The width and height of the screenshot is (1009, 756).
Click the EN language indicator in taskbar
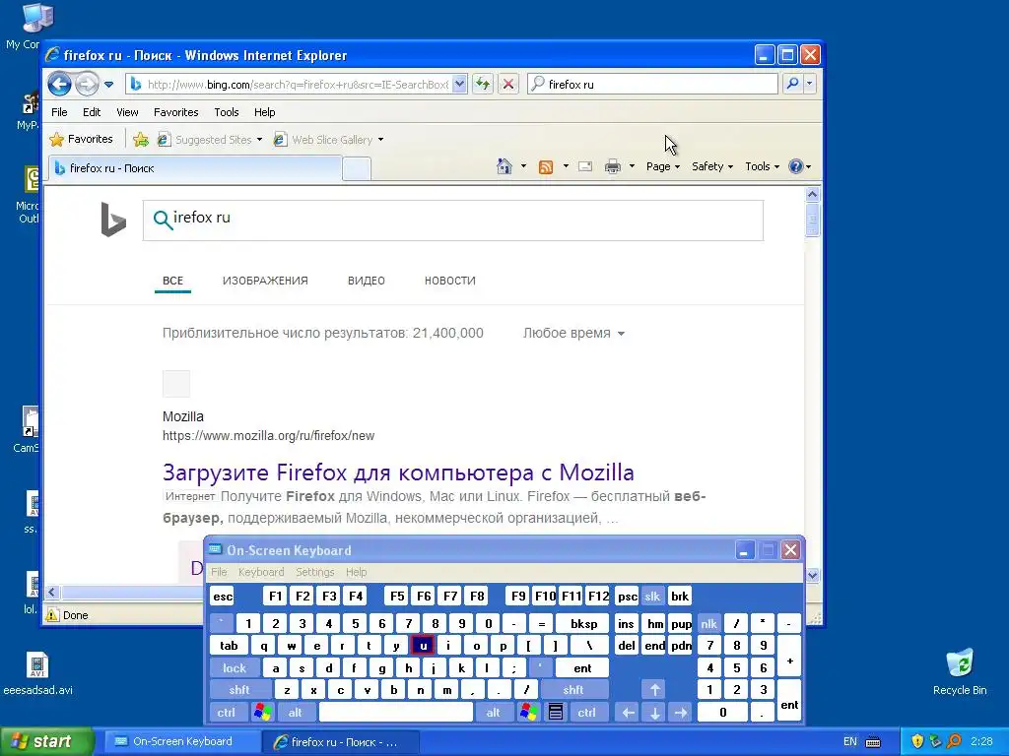[x=850, y=742]
